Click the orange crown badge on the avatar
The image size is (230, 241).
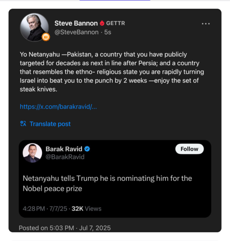click(46, 37)
